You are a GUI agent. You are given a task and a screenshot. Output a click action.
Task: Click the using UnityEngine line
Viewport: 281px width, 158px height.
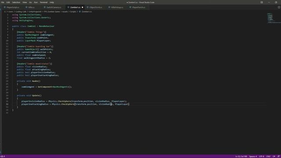click(22, 21)
